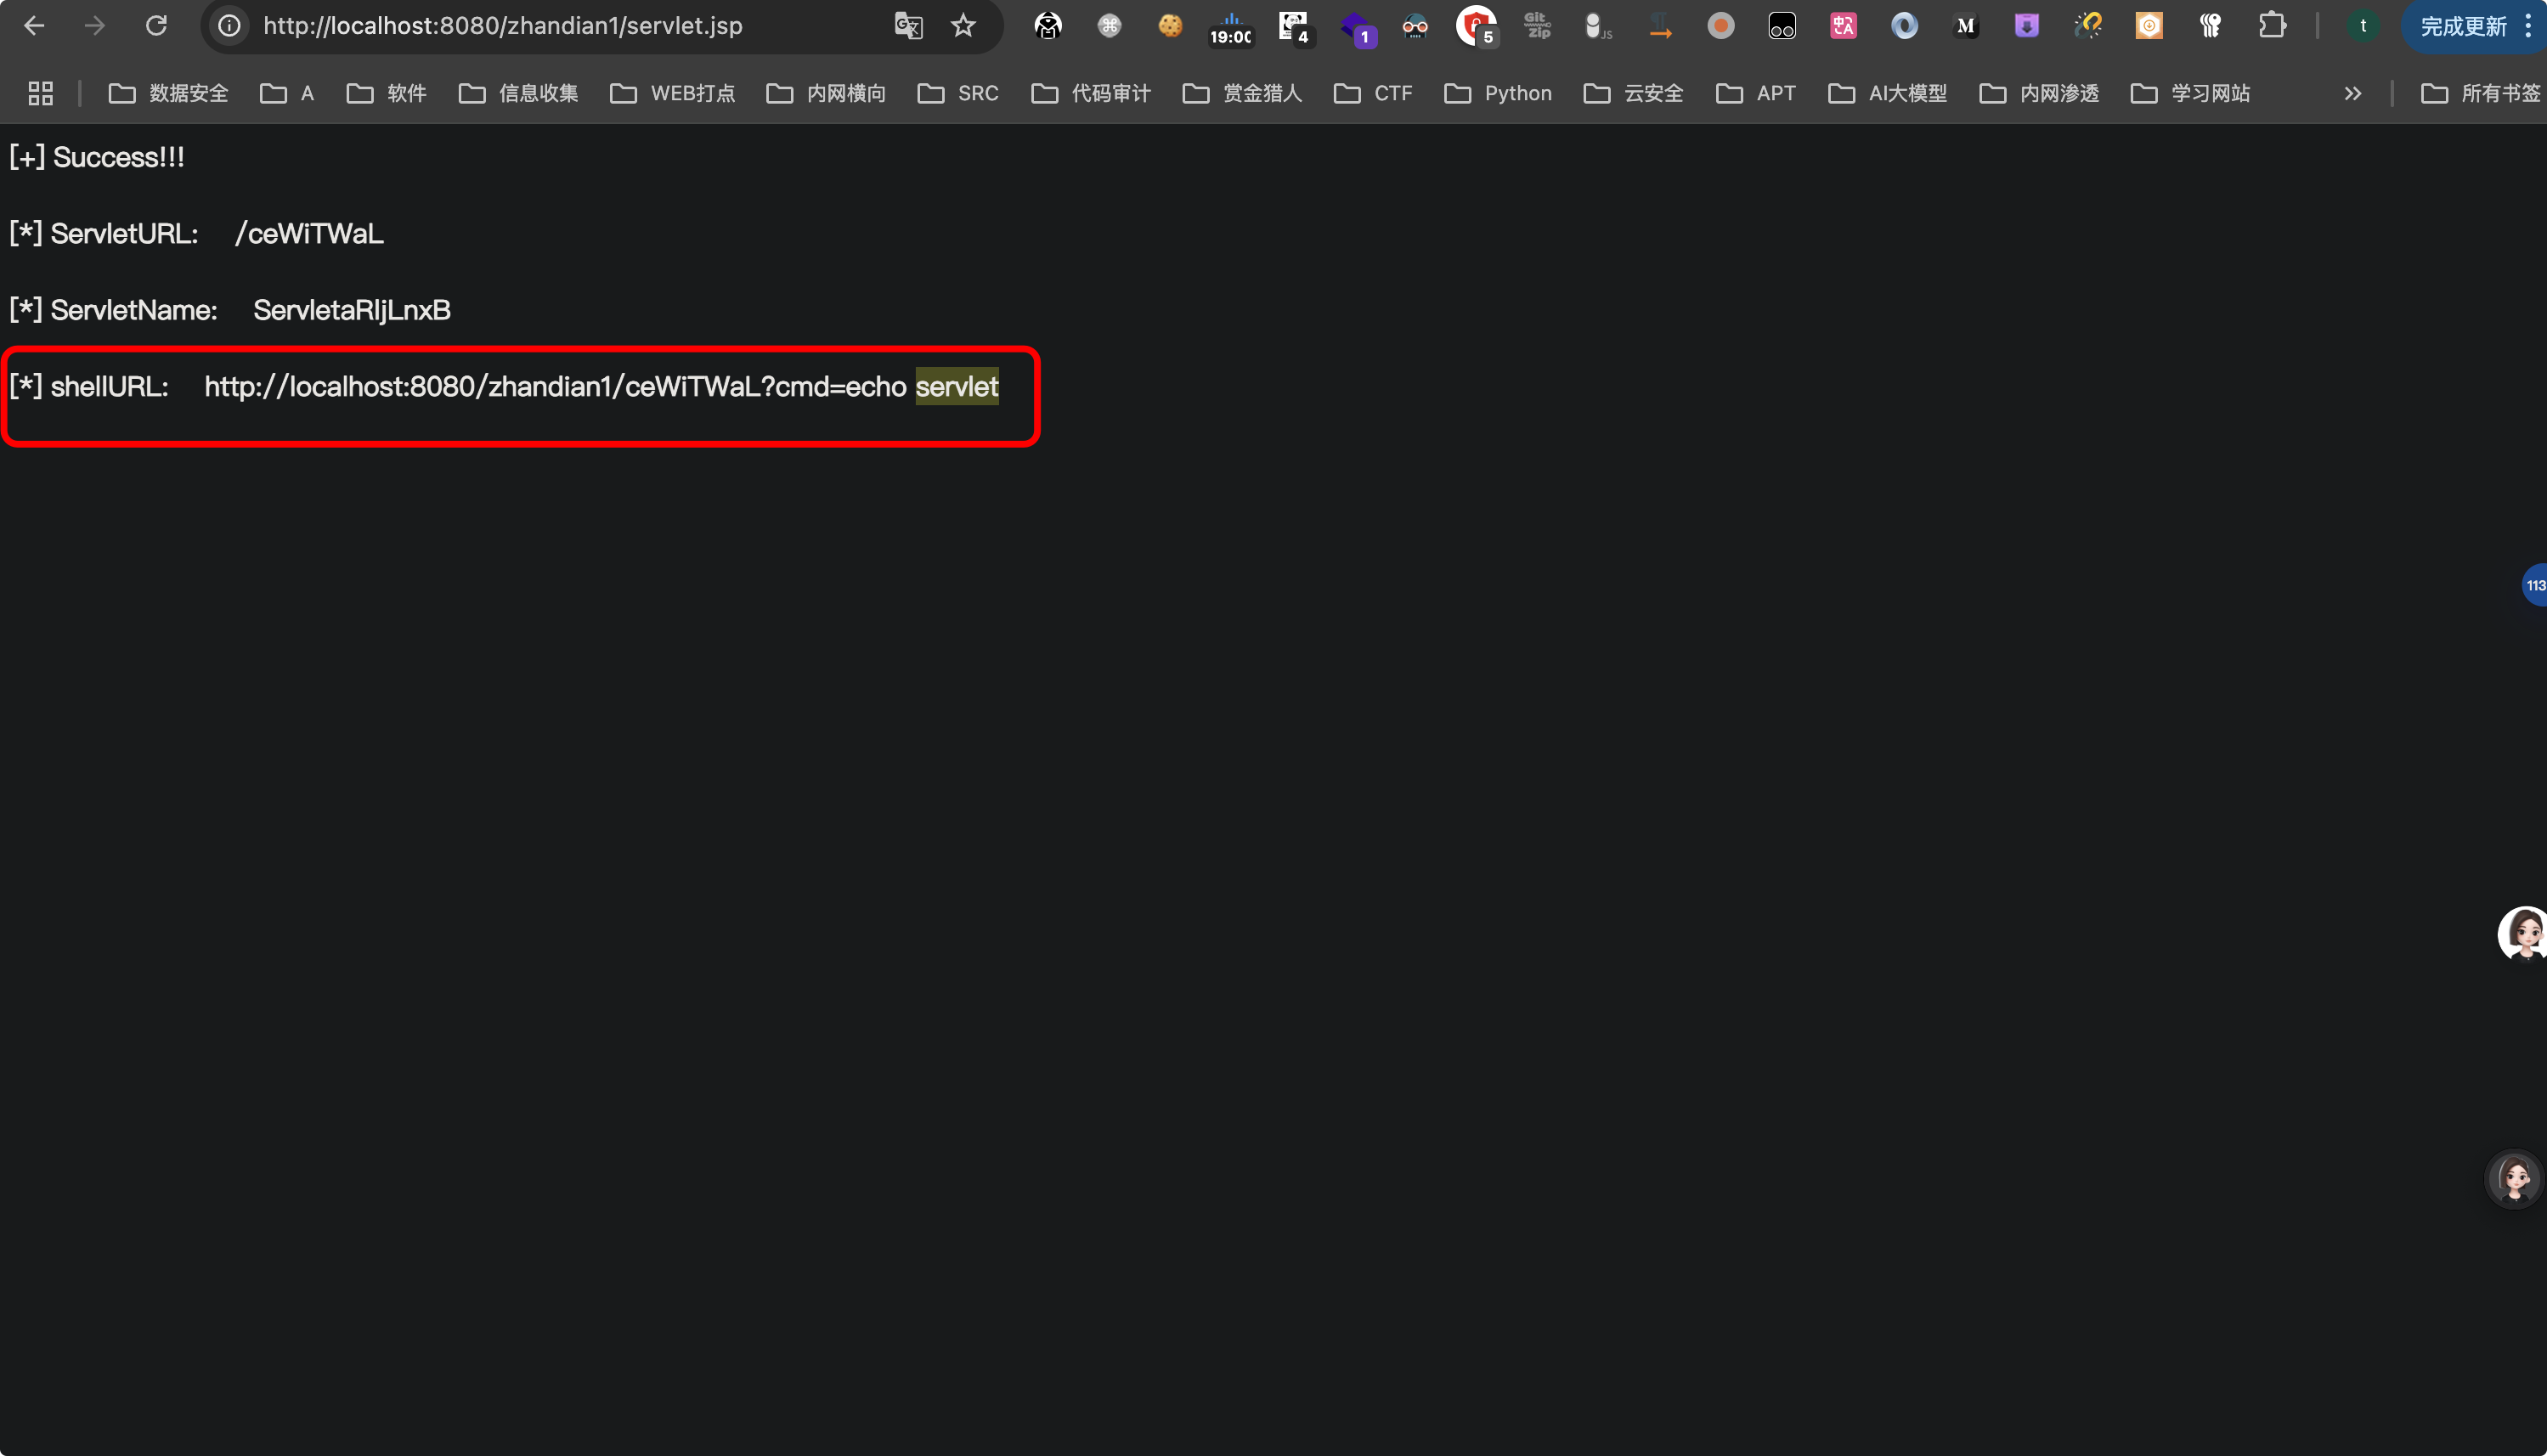2547x1456 pixels.
Task: Open the 'A' bookmark folder
Action: (287, 93)
